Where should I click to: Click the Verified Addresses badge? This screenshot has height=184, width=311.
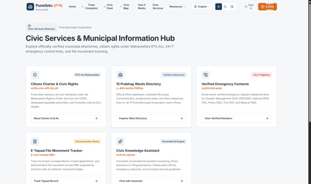[174, 75]
